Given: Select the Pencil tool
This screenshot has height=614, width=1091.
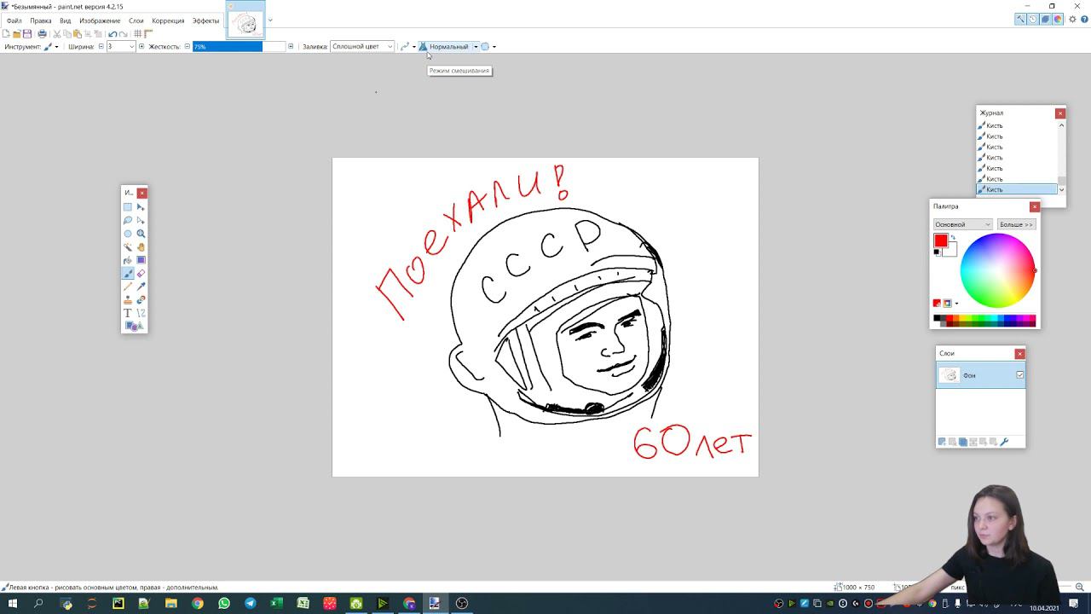Looking at the screenshot, I should coord(128,287).
